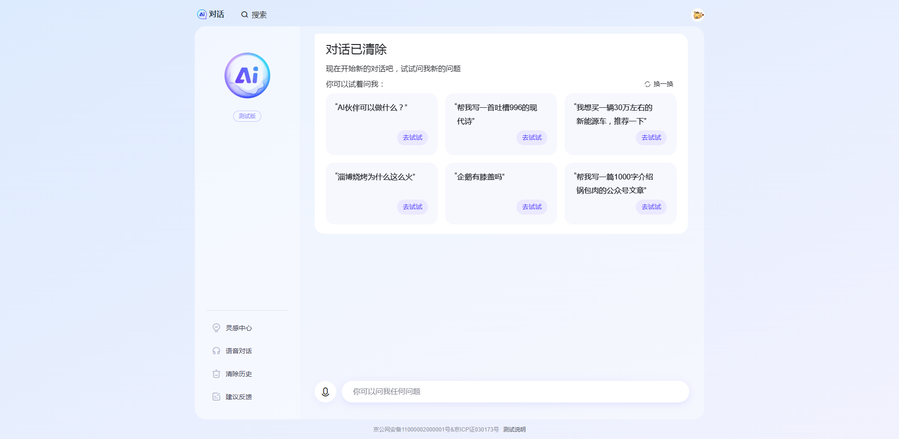Click the AI avatar logo in the sidebar
Viewport: 899px width, 439px height.
tap(247, 75)
